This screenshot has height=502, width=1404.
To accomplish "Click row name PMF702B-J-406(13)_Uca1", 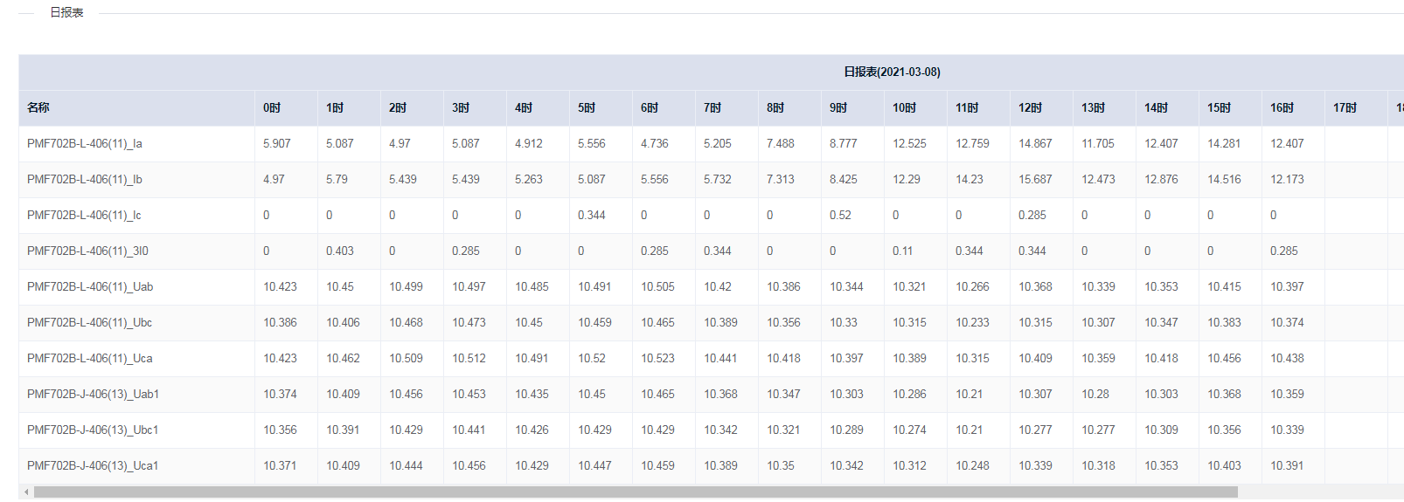I will [x=93, y=466].
